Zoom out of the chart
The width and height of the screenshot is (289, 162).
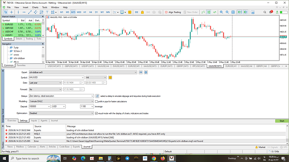[227, 12]
